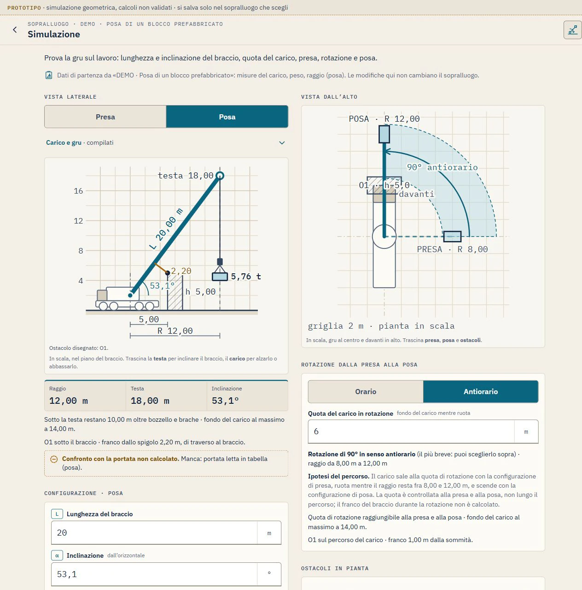Click the "Lunghezza del braccio" input field
Viewport: 582px width, 590px height.
(166, 533)
